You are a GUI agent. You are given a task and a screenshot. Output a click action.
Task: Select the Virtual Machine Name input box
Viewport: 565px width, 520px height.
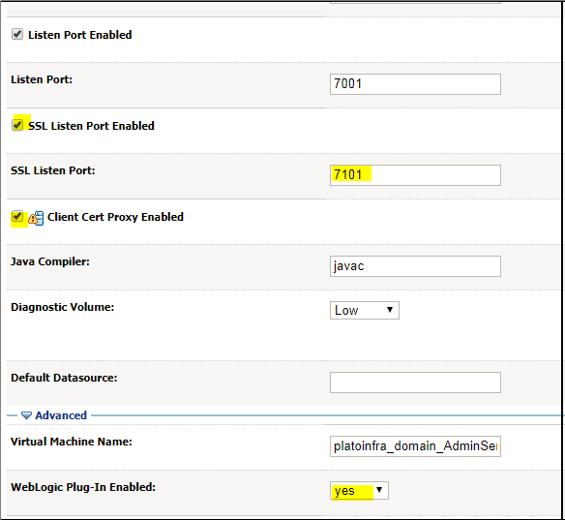tap(415, 446)
